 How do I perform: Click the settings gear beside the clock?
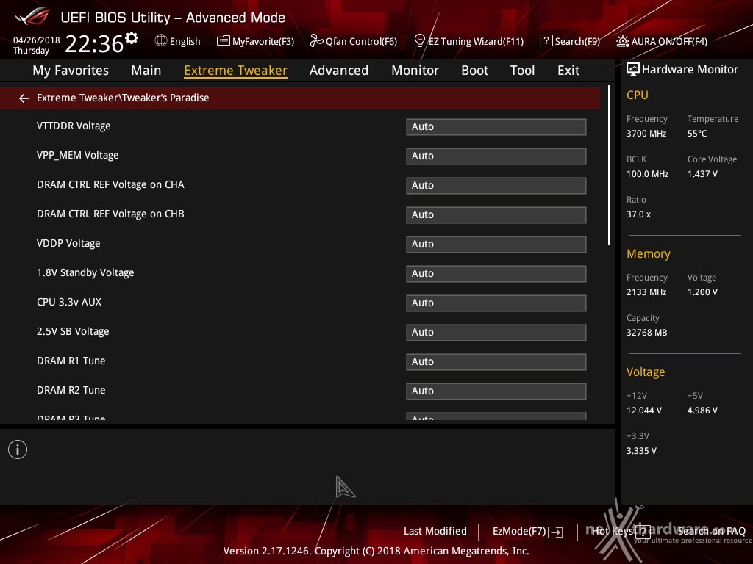132,38
